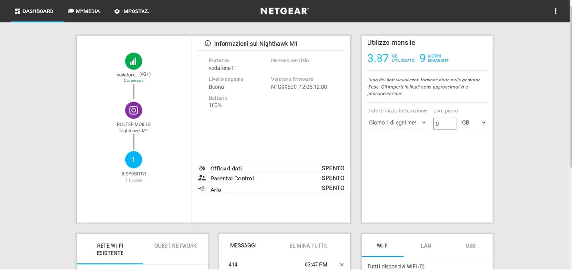Click the 9 giorni rimanenti value
Screen dimensions: 572x270
coord(422,59)
